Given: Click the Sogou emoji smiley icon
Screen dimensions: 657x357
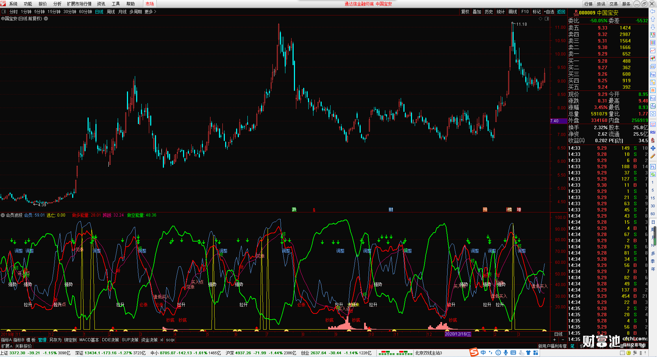Looking at the screenshot, I should pyautogui.click(x=498, y=353).
